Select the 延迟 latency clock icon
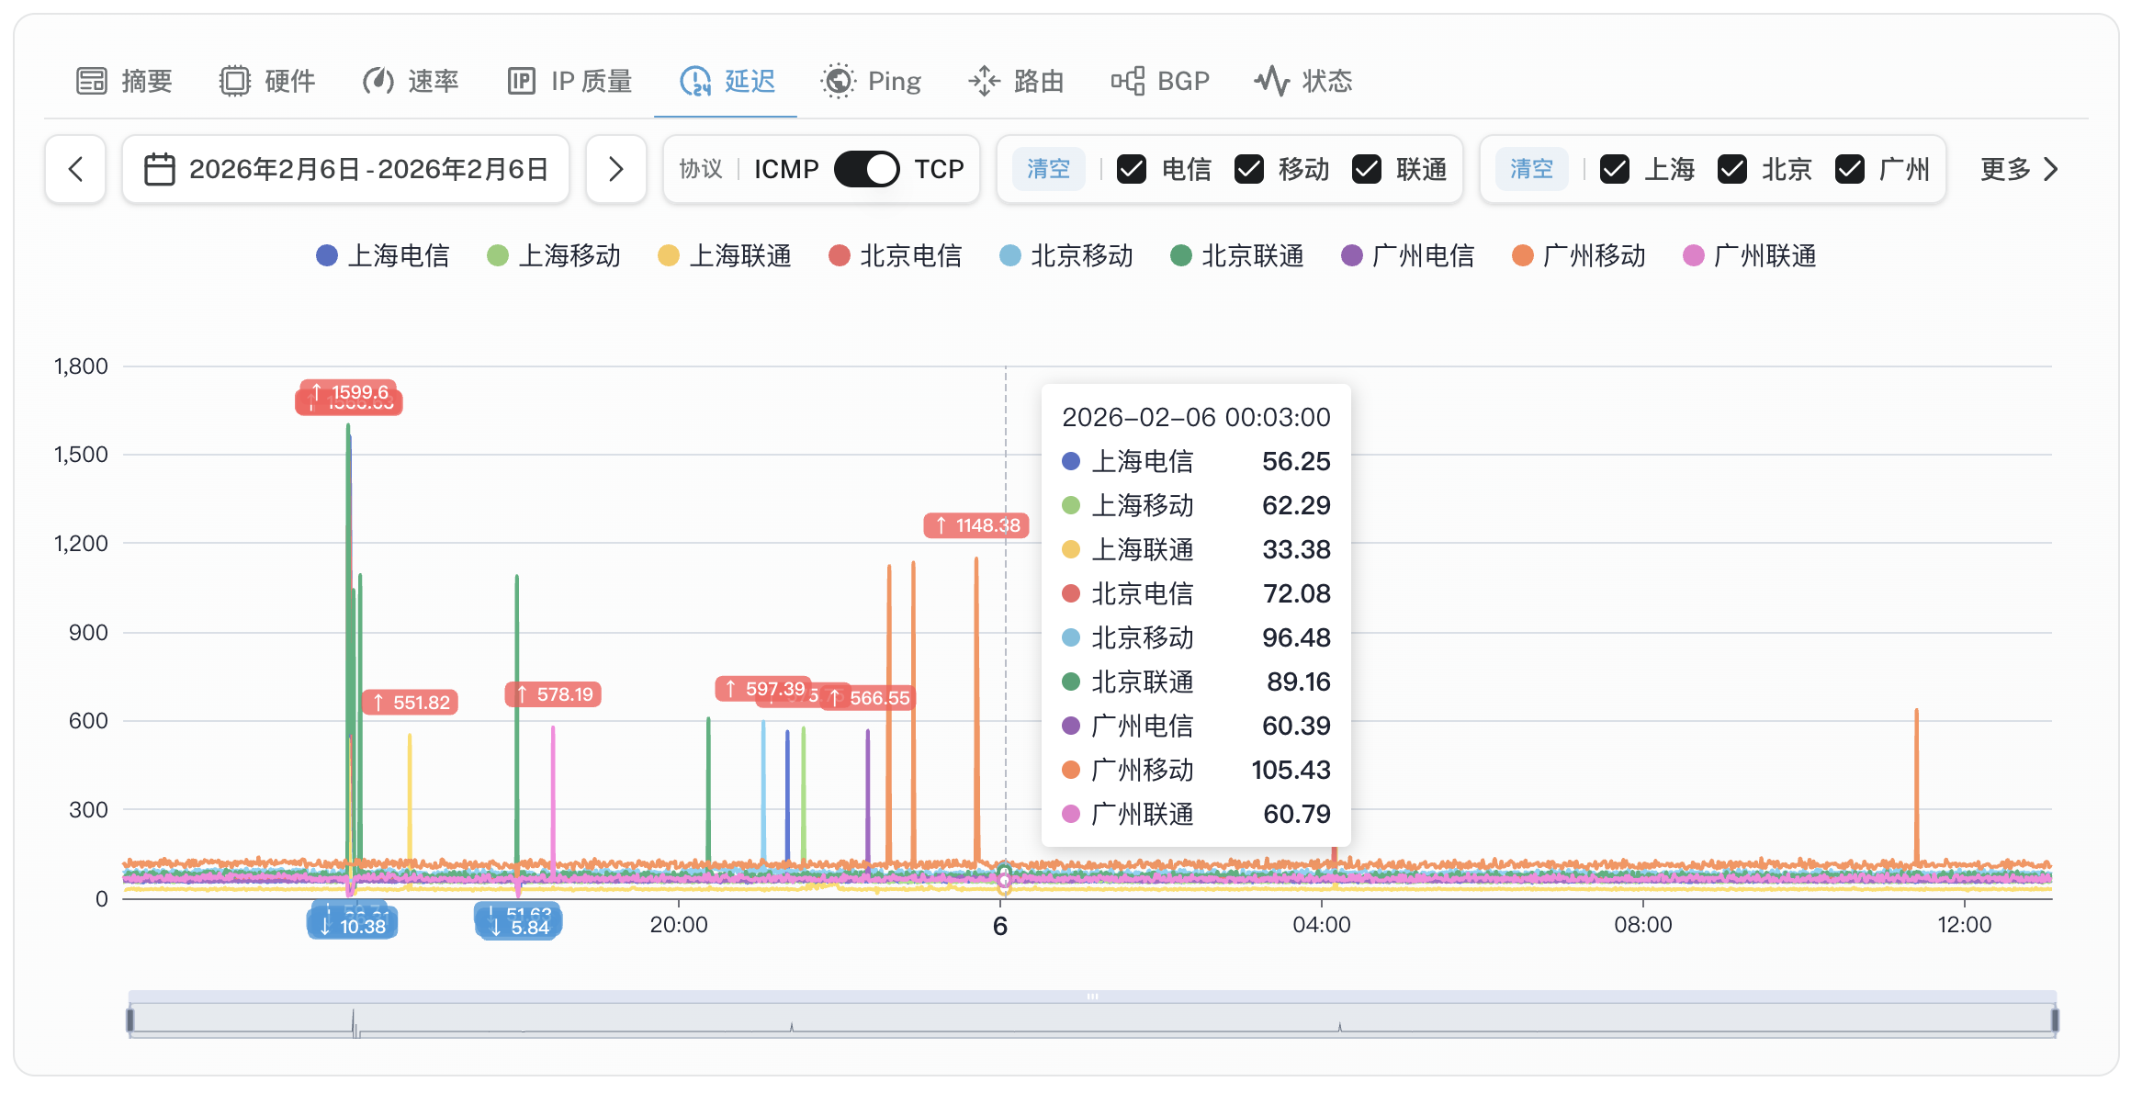This screenshot has width=2131, height=1093. point(695,81)
